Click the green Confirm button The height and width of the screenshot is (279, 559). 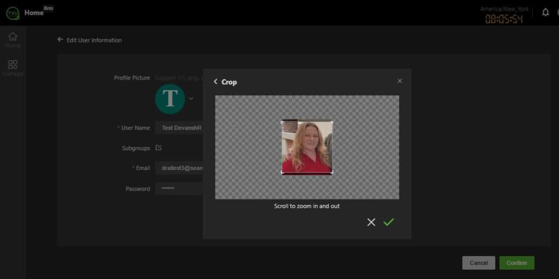pos(516,263)
